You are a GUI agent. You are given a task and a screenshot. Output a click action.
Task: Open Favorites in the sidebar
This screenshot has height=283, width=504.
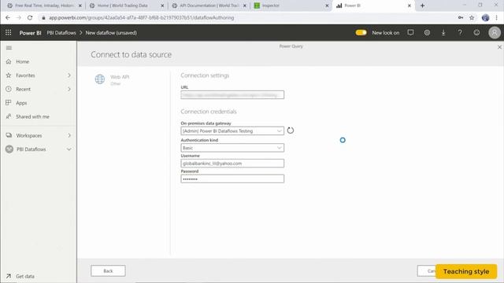(25, 75)
